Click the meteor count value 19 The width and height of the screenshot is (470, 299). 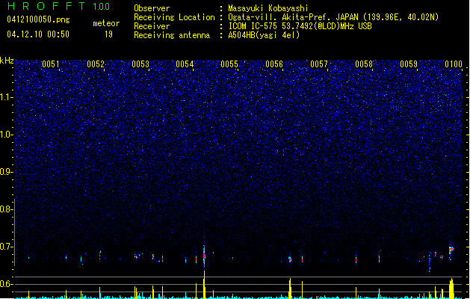point(108,34)
